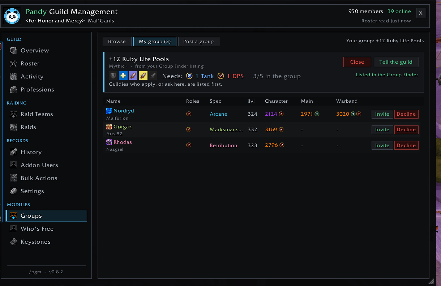Image resolution: width=441 pixels, height=286 pixels.
Task: Invite Nordryd to the group
Action: point(382,114)
